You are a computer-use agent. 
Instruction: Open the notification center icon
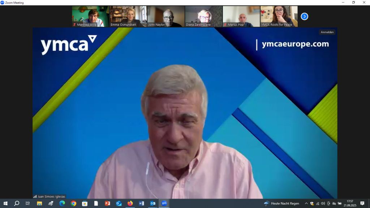pyautogui.click(x=362, y=203)
